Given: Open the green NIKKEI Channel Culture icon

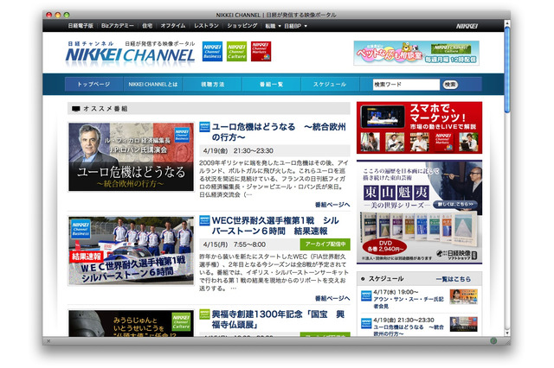Looking at the screenshot, I should coord(236,52).
